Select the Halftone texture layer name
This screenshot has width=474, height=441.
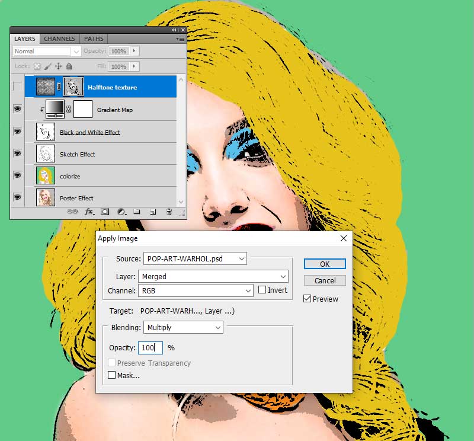click(112, 87)
